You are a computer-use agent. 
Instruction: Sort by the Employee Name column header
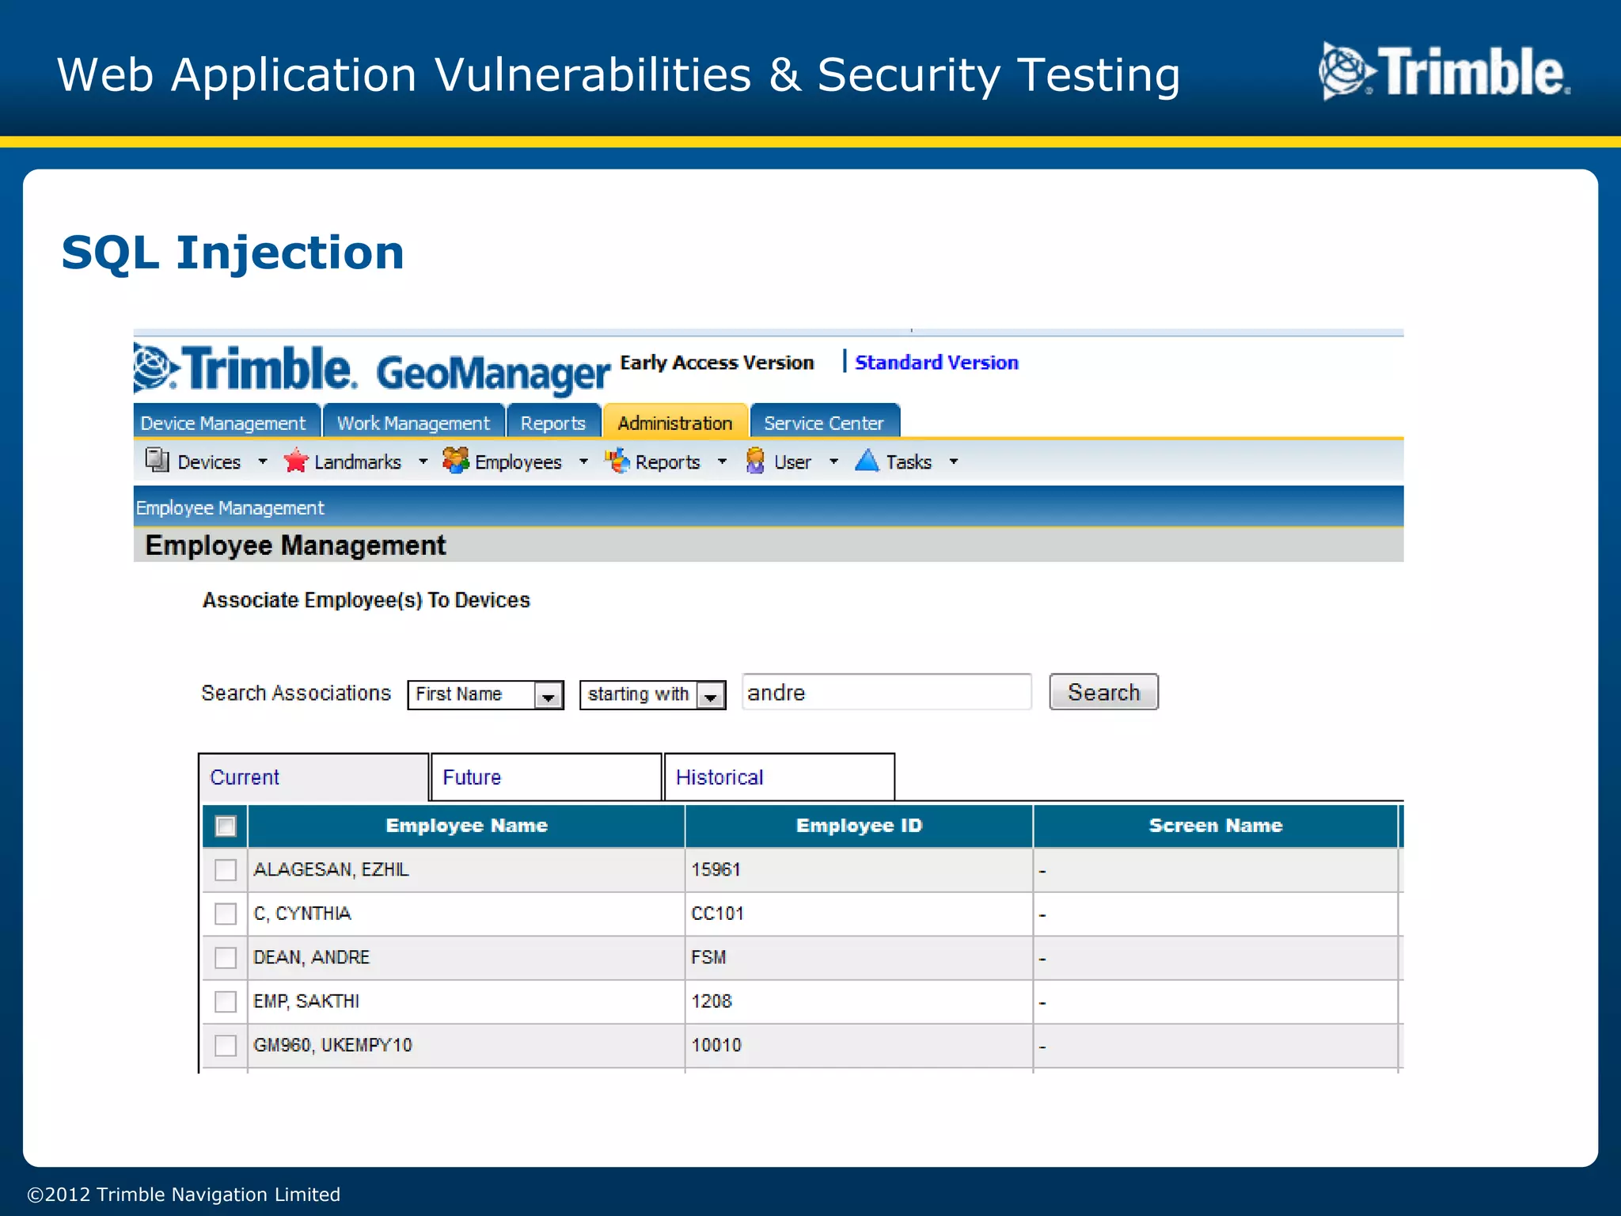tap(466, 826)
